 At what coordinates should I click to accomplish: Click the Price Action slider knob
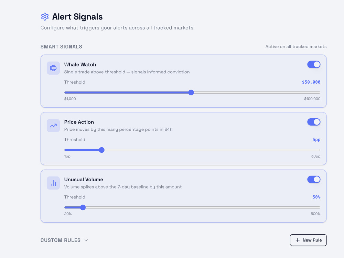(101, 150)
